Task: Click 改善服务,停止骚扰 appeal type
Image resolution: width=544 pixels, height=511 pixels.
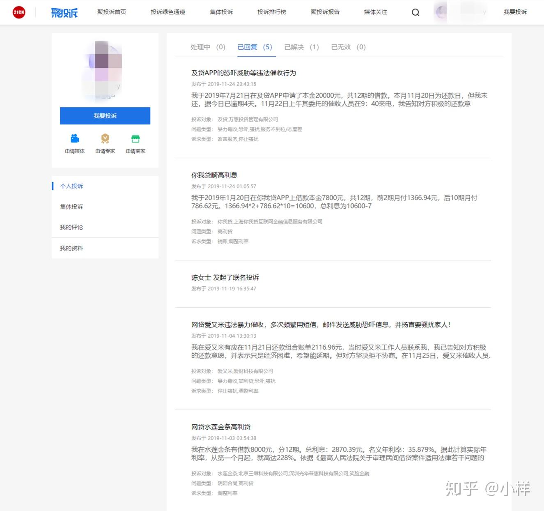Action: (x=238, y=139)
